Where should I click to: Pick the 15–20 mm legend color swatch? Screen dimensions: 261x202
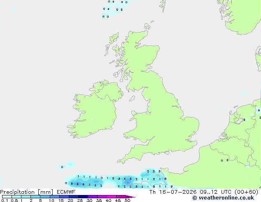pos(64,197)
